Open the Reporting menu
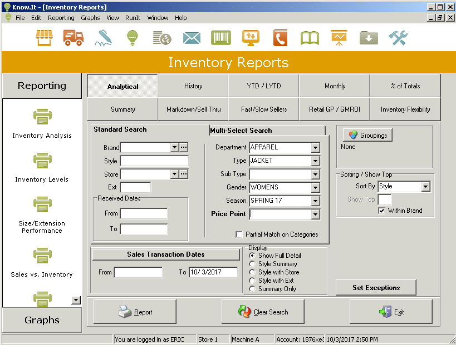 pyautogui.click(x=61, y=18)
